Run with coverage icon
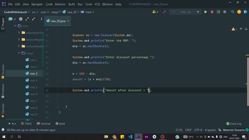 click(x=218, y=12)
